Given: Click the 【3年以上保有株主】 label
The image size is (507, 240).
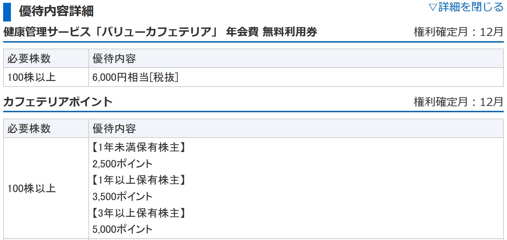Looking at the screenshot, I should 139,213.
